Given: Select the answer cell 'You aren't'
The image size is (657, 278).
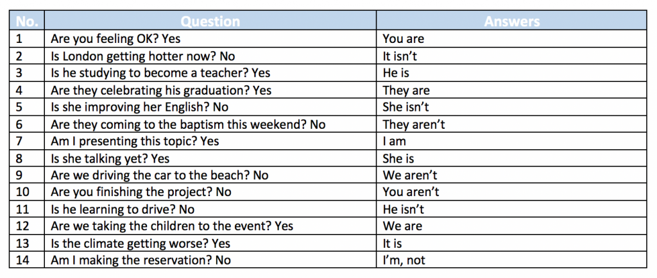Looking at the screenshot, I should click(511, 192).
